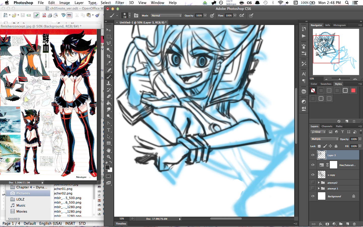Screen dimensions: 363x227
Task: Show the attempt2 group
Action: (313, 182)
